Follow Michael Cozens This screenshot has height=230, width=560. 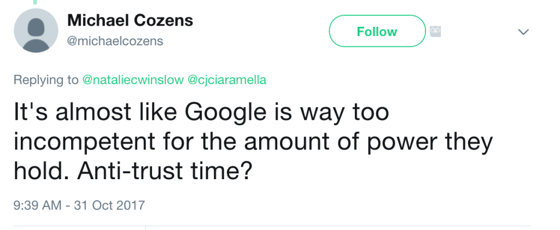pos(377,31)
